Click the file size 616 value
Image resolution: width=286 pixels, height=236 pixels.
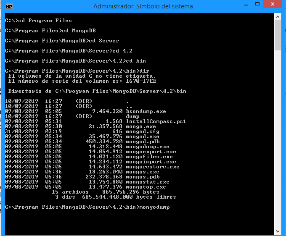[x=117, y=131]
